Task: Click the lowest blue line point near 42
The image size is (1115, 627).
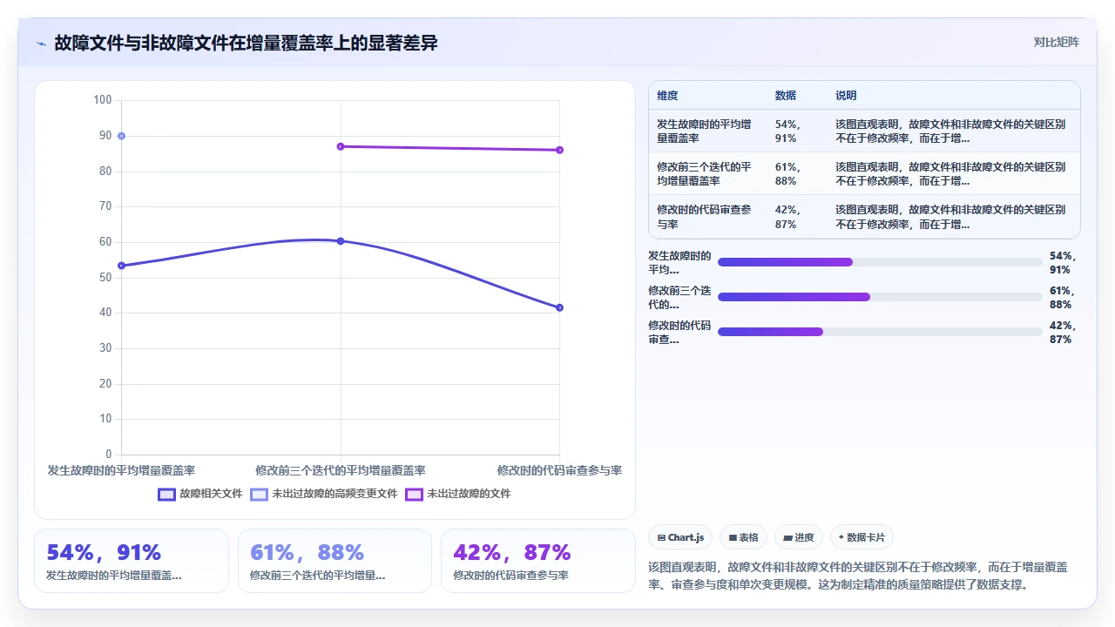Action: pos(559,307)
